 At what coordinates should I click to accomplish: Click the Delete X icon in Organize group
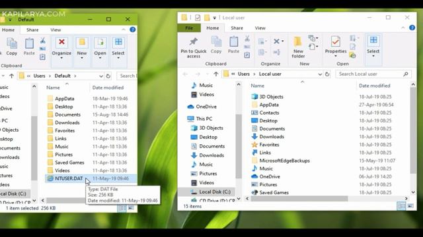click(276, 41)
